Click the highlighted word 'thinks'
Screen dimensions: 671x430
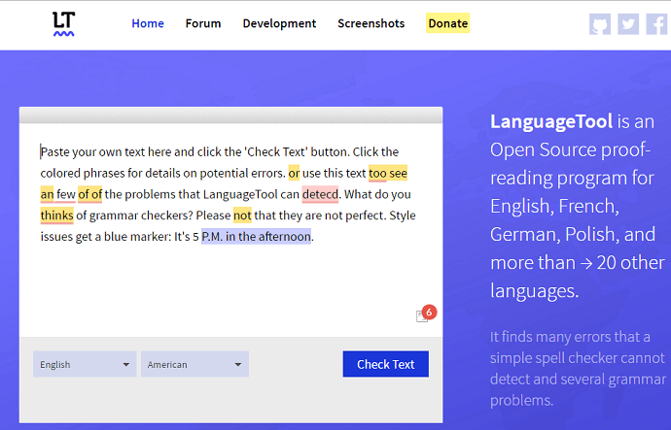[x=57, y=215]
